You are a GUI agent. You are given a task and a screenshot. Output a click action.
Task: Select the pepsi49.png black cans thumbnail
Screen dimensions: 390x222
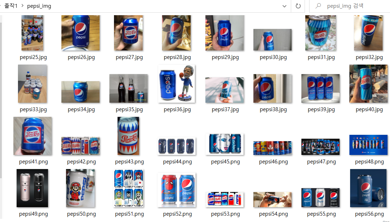click(32, 188)
